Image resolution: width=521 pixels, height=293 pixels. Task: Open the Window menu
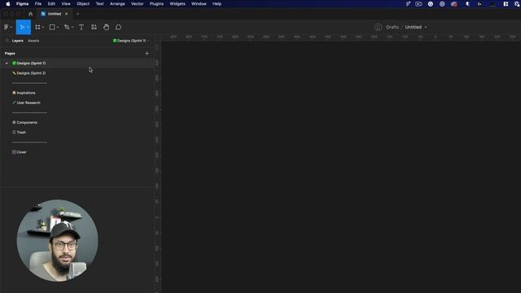click(x=199, y=4)
